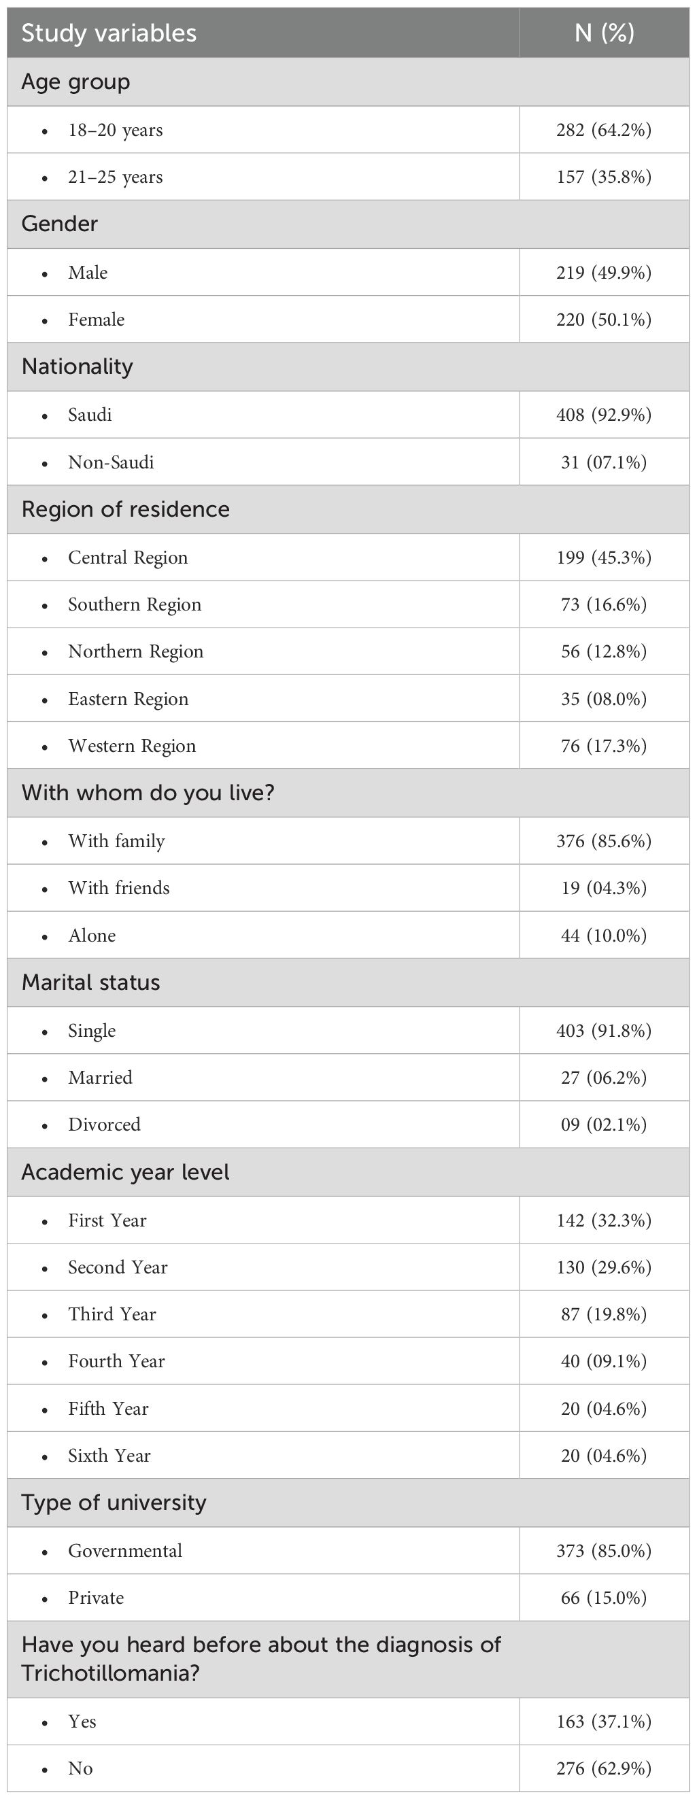
Task: Click the "Divorced" row label
Action: point(104,1125)
